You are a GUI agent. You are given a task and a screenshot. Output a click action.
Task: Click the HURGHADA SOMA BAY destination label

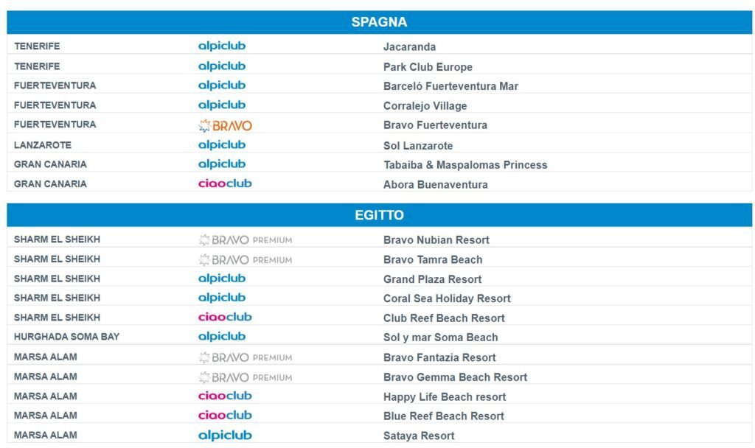[66, 337]
